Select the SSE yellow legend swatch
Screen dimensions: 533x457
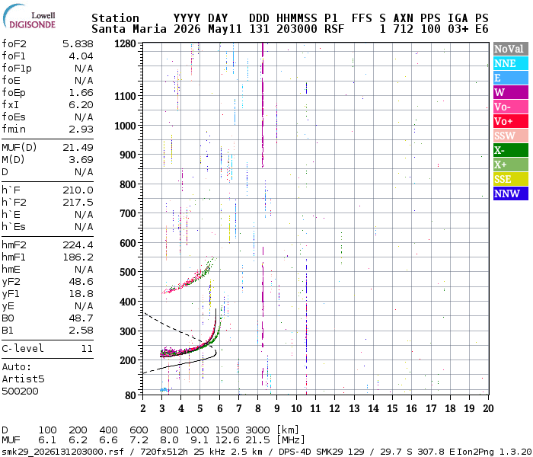tap(511, 179)
